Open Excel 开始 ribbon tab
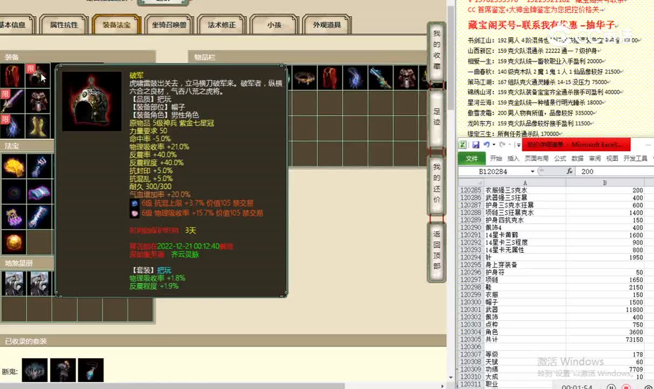Screen dimensions: 654x389 (496, 158)
